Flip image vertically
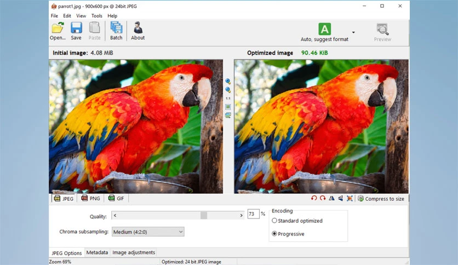Viewport: 458px width, 265px height. coord(341,198)
